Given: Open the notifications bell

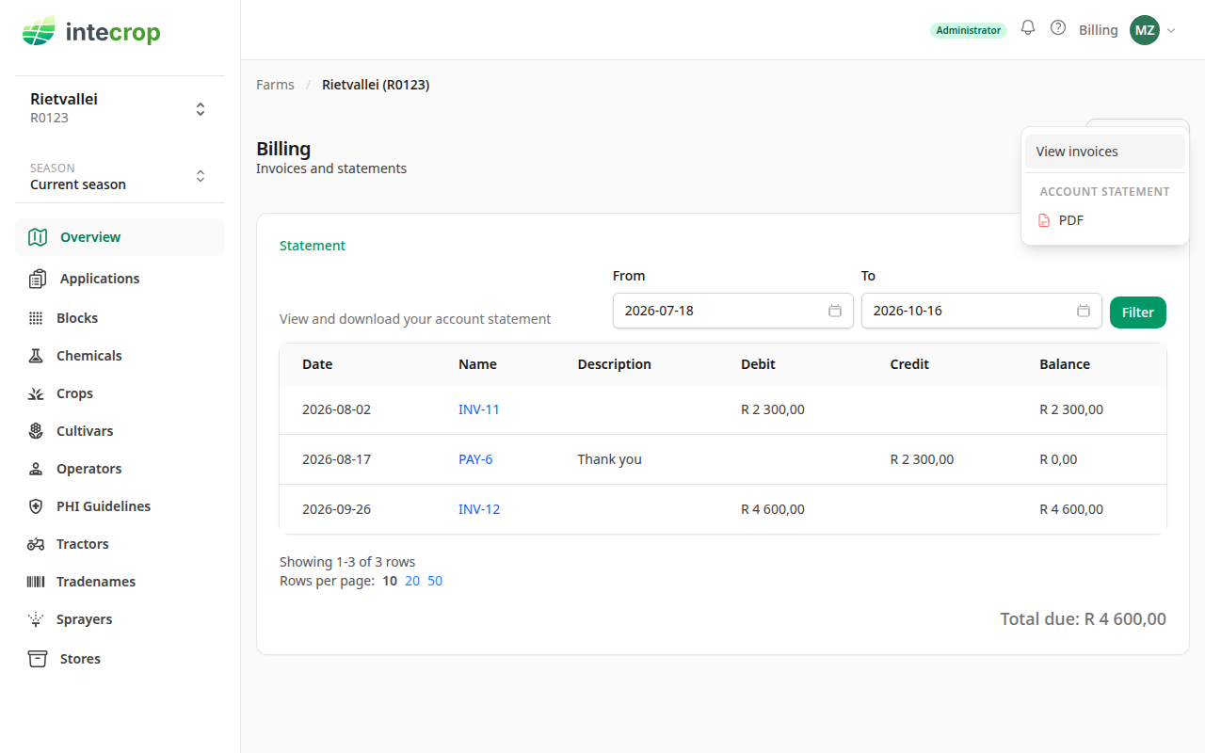Looking at the screenshot, I should tap(1028, 28).
